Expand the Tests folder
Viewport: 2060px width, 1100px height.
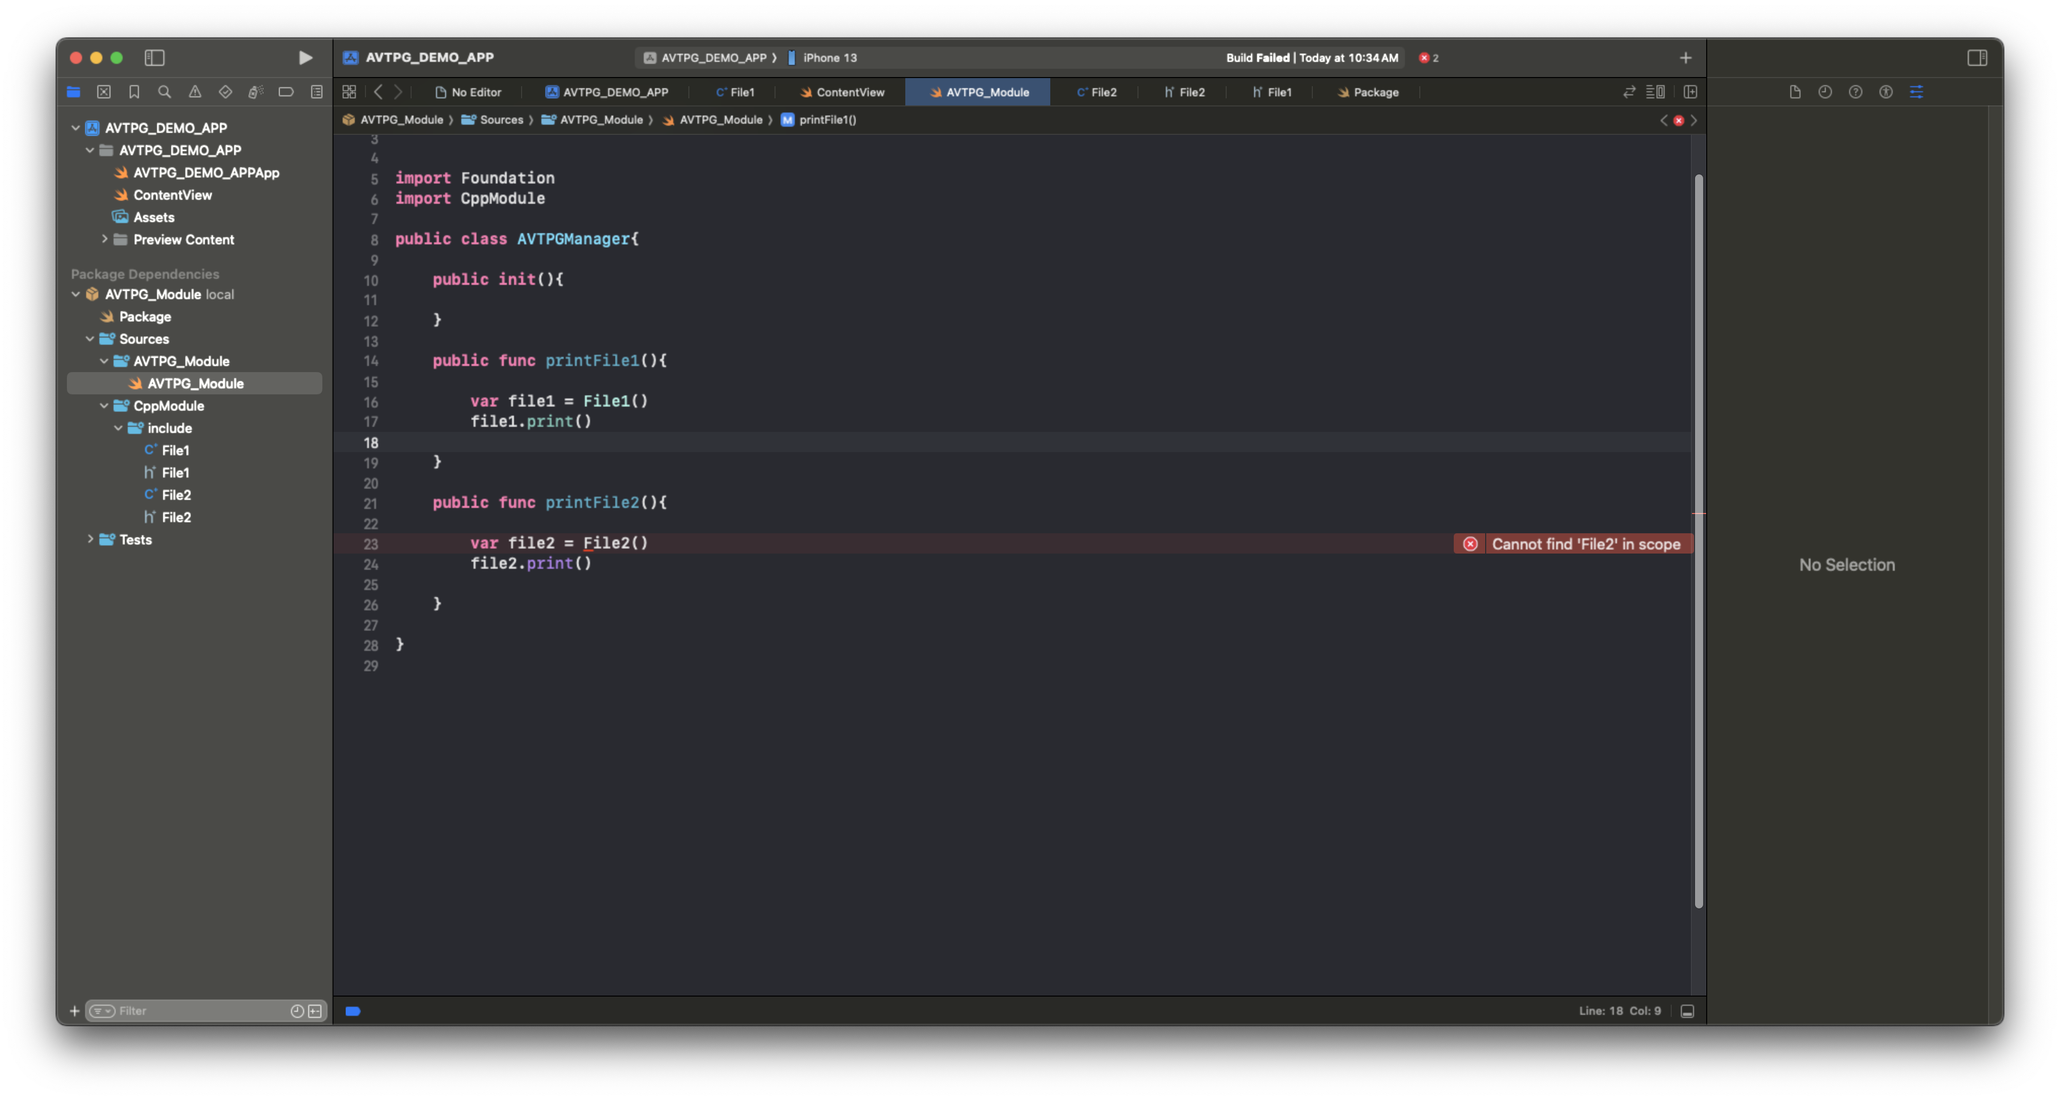click(90, 539)
